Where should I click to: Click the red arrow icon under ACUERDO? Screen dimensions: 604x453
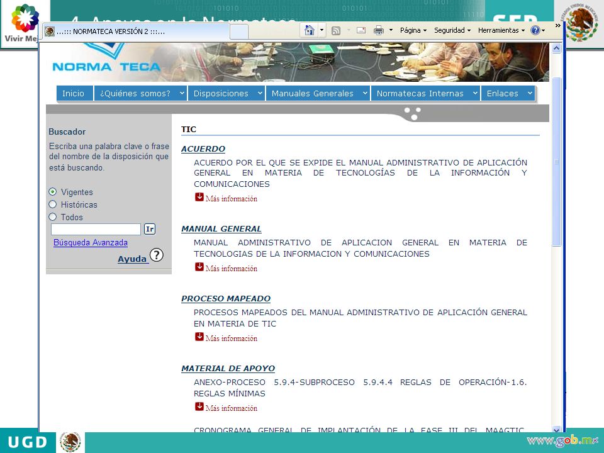click(199, 197)
